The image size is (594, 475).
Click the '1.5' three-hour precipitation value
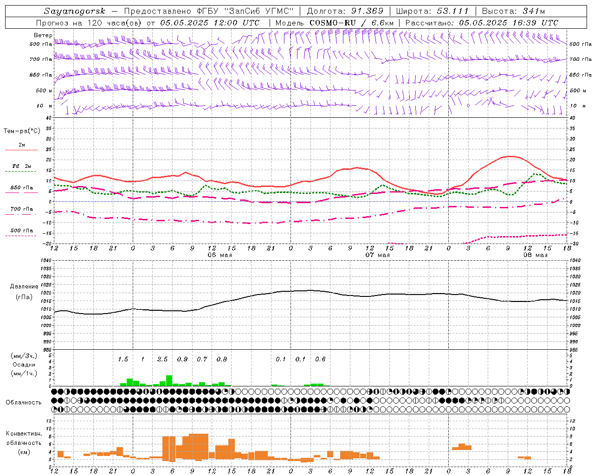(x=123, y=359)
